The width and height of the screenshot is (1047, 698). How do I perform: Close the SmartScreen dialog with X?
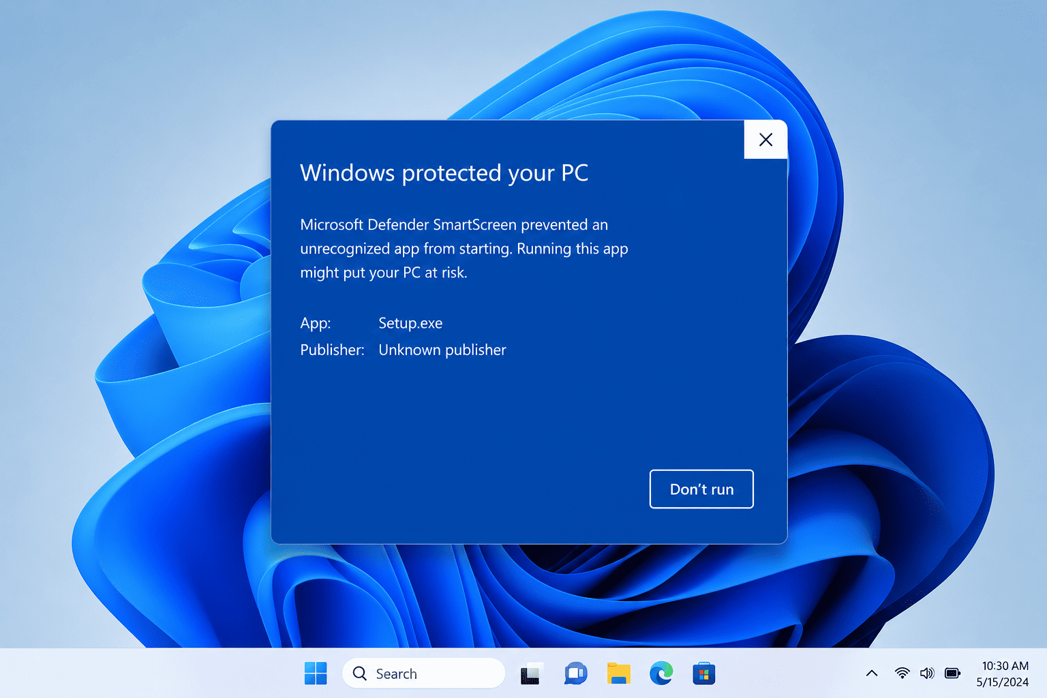point(765,140)
